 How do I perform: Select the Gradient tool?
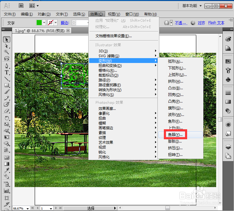pyautogui.click(x=7, y=164)
